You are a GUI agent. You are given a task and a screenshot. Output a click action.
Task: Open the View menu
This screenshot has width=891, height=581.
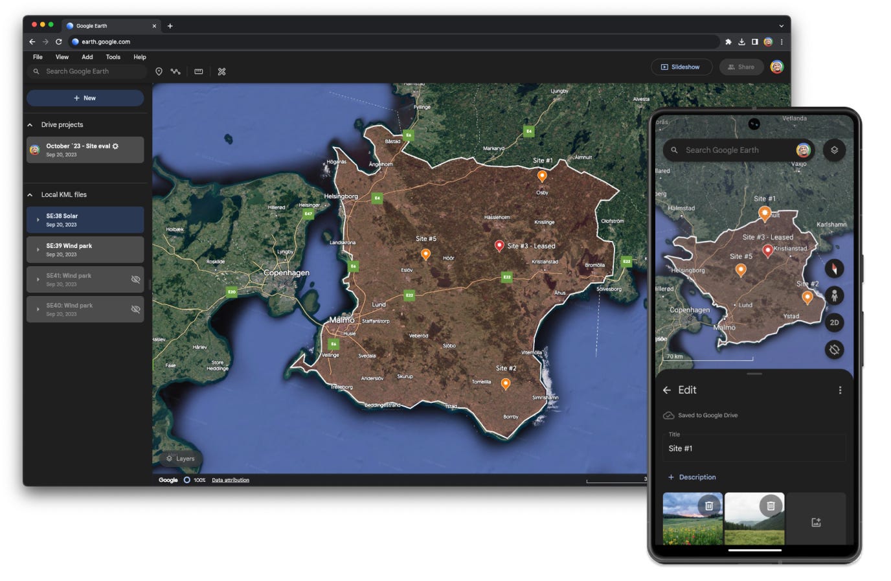[62, 57]
